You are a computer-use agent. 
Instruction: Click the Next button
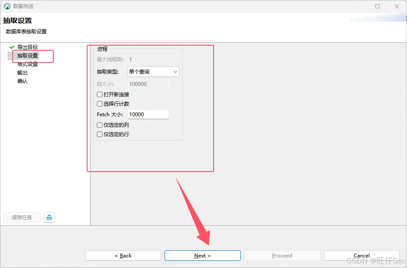[203, 256]
